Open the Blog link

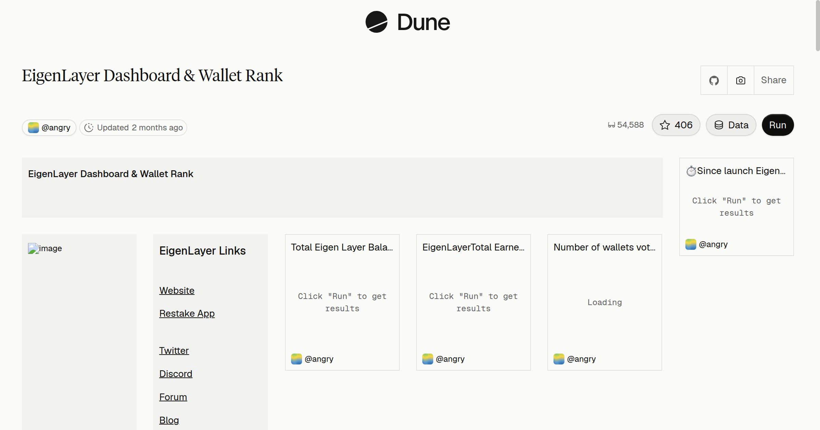point(169,420)
